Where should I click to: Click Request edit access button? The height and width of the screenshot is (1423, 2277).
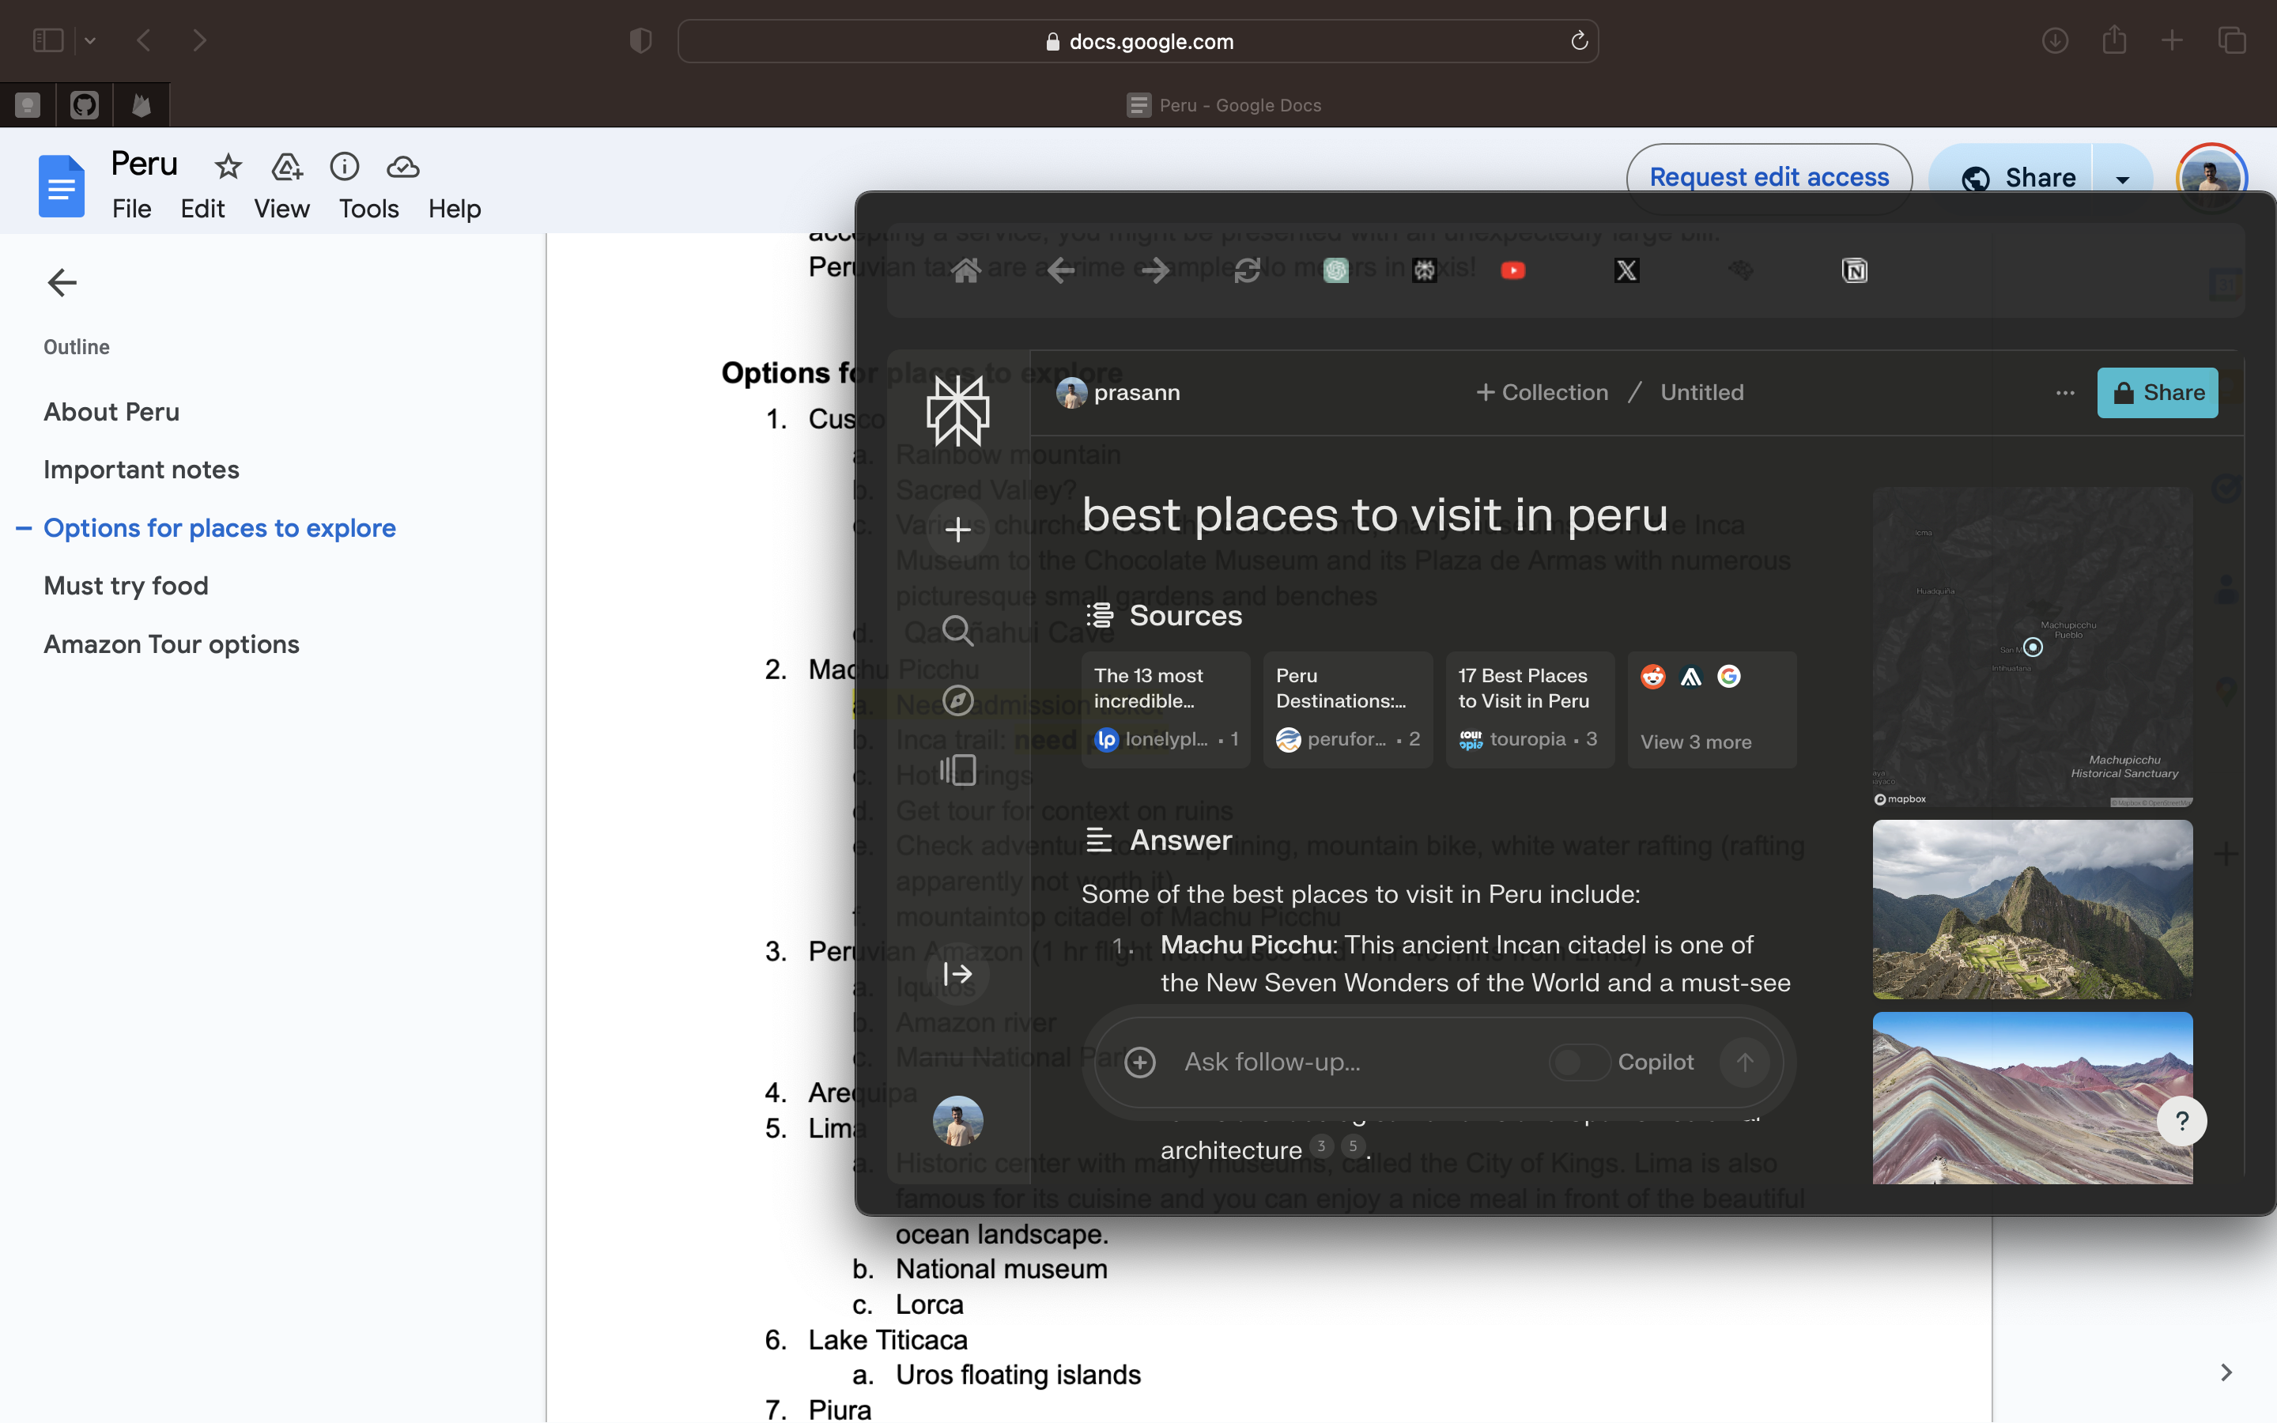click(1768, 177)
